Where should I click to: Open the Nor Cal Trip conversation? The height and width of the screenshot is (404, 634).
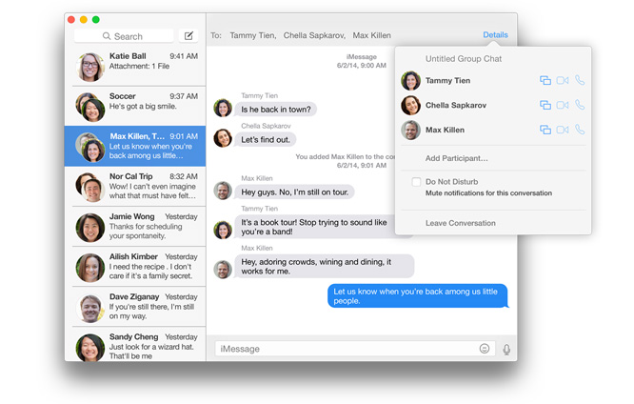139,185
